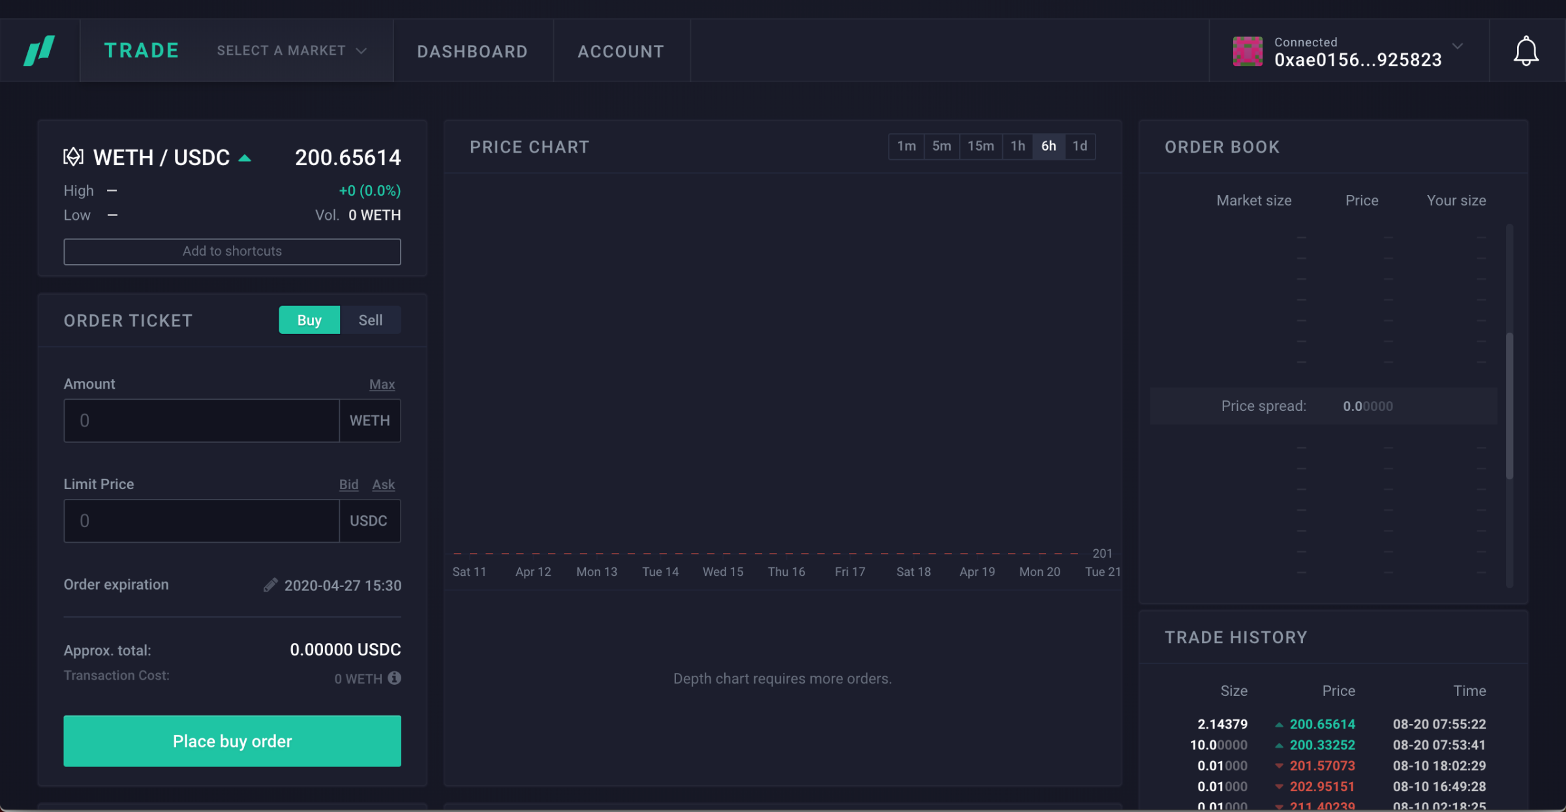1566x812 pixels.
Task: Click the Ethereum market icon beside WETH/USDC
Action: [x=73, y=157]
